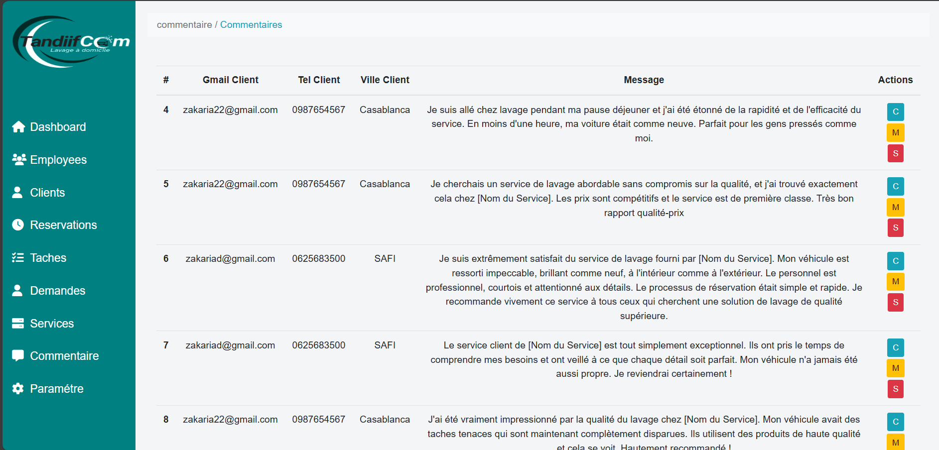The image size is (939, 450).
Task: Click the TandiifCom logo
Action: click(x=71, y=42)
